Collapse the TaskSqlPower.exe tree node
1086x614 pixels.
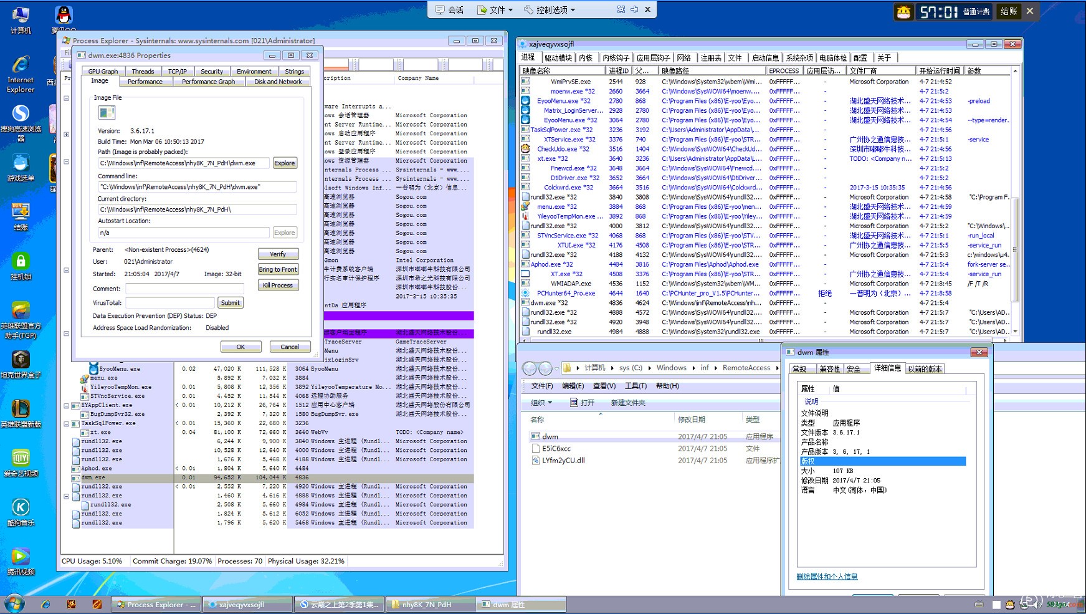click(66, 423)
